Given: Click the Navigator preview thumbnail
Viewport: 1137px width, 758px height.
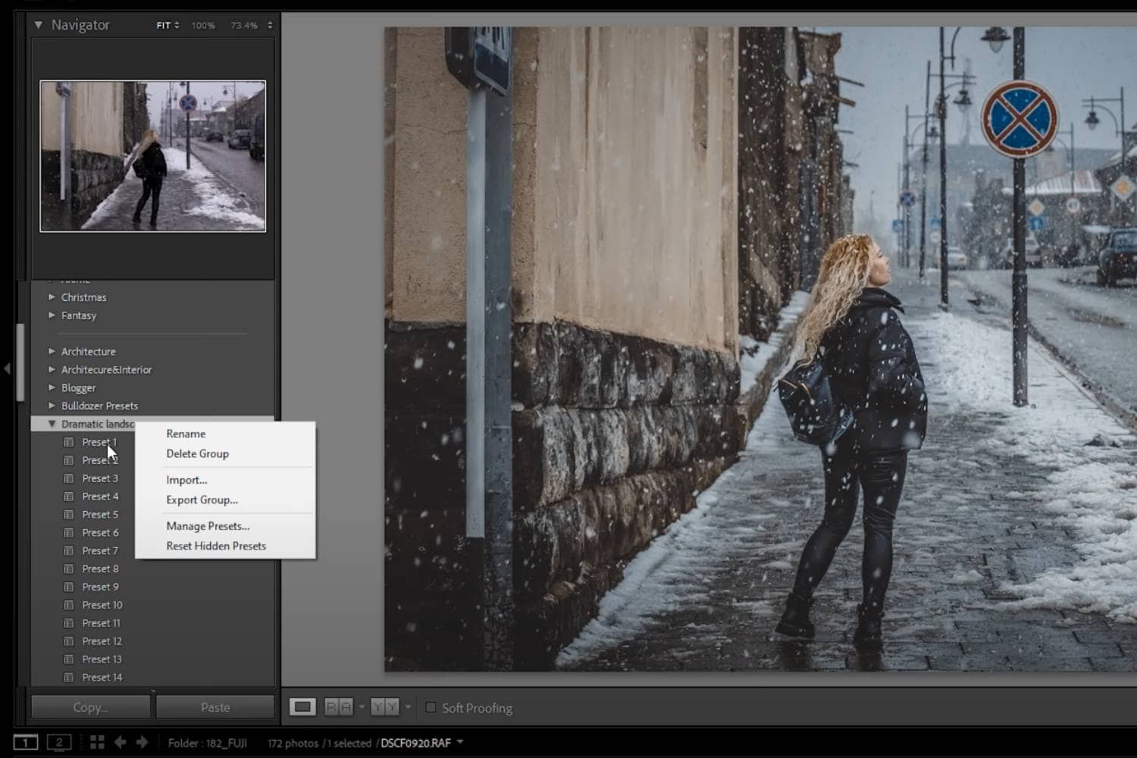Looking at the screenshot, I should tap(152, 155).
